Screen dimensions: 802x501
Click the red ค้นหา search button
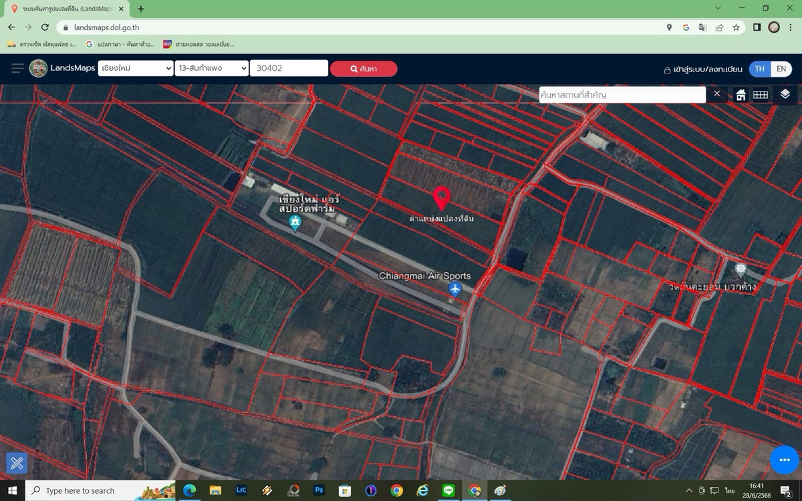tap(364, 69)
